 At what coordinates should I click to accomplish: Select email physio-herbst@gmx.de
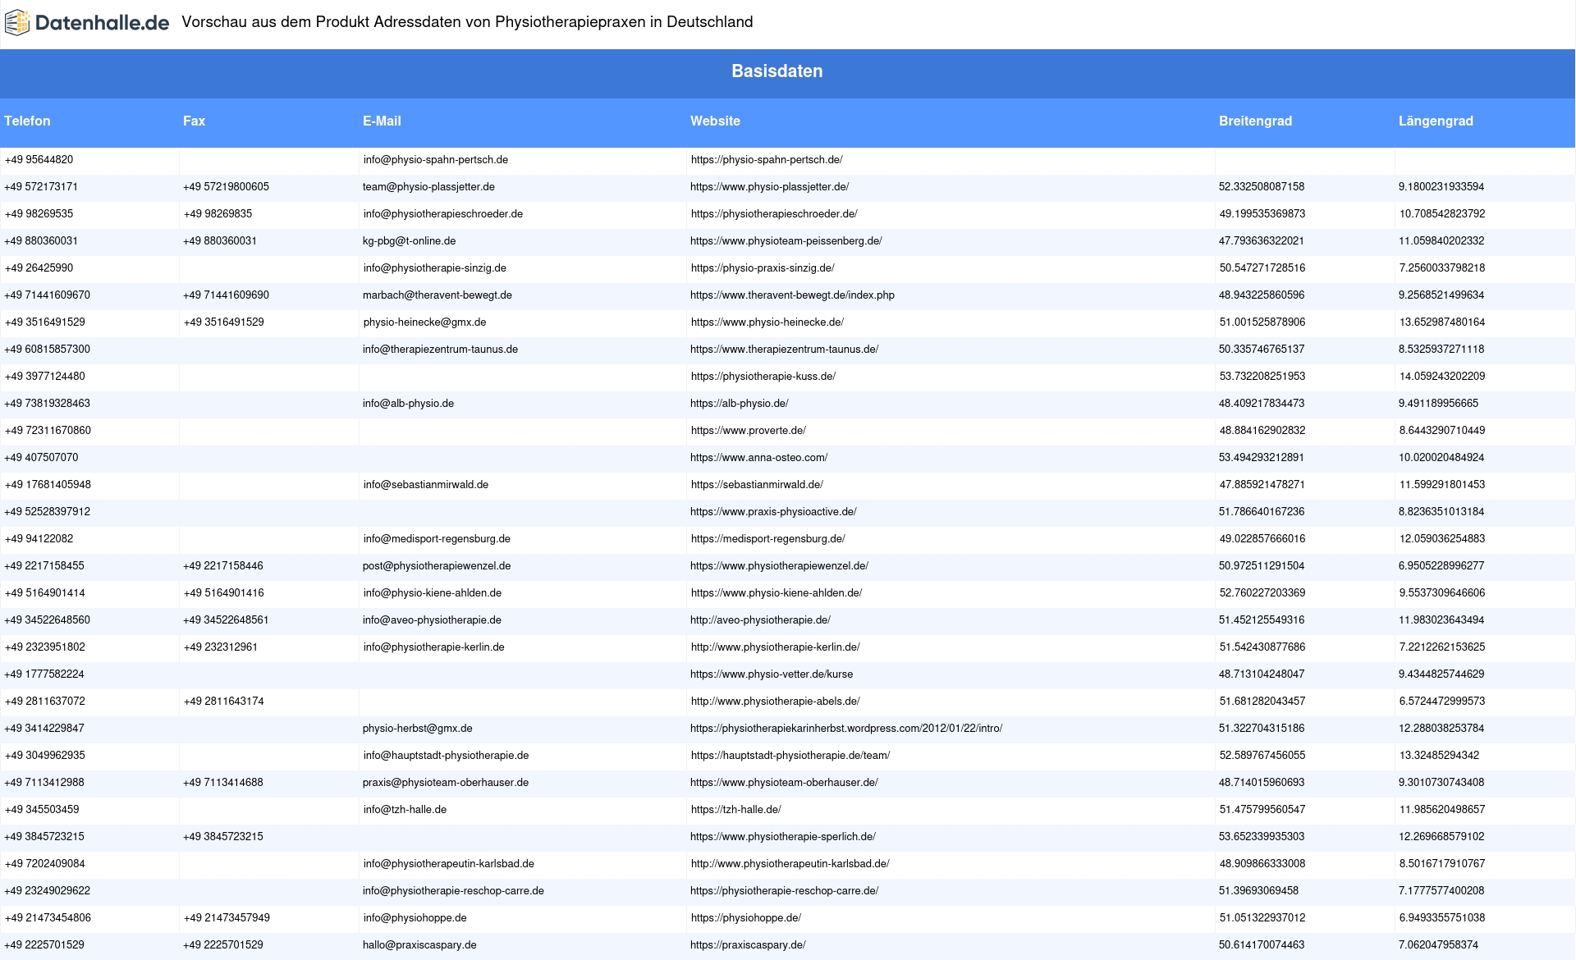pos(418,729)
